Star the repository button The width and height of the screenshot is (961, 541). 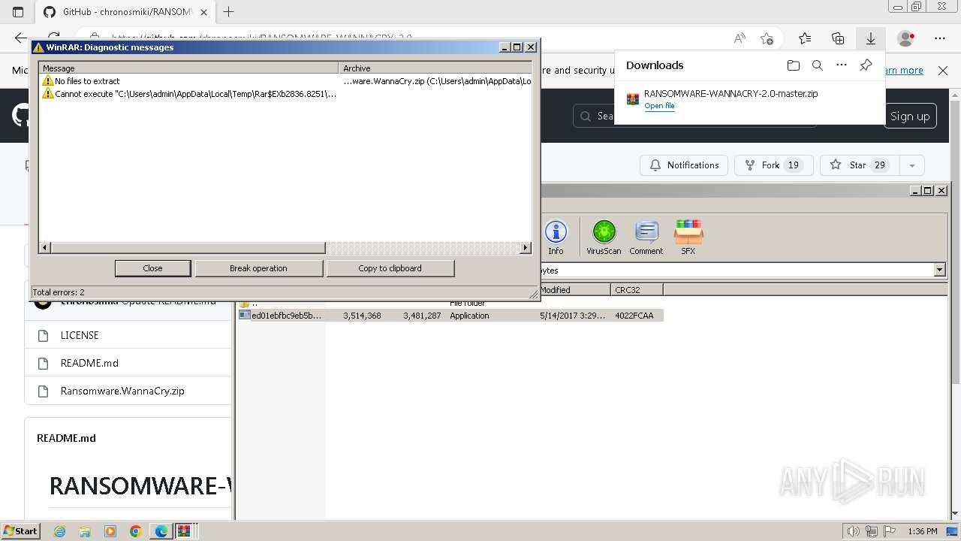click(x=859, y=165)
